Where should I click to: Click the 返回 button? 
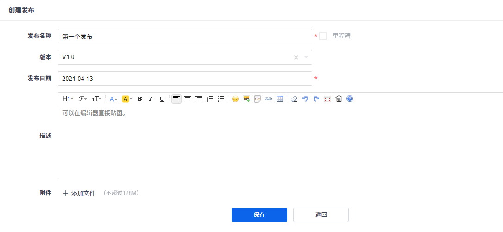point(321,215)
